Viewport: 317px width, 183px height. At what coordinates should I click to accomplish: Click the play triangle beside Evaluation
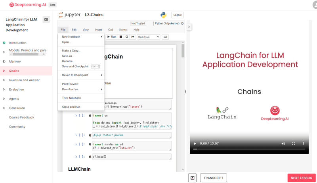click(4, 89)
